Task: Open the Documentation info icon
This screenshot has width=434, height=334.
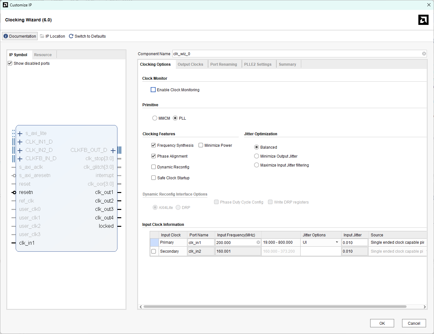Action: tap(6, 36)
